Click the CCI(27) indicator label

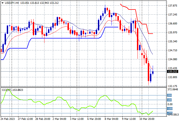[x=7, y=90]
